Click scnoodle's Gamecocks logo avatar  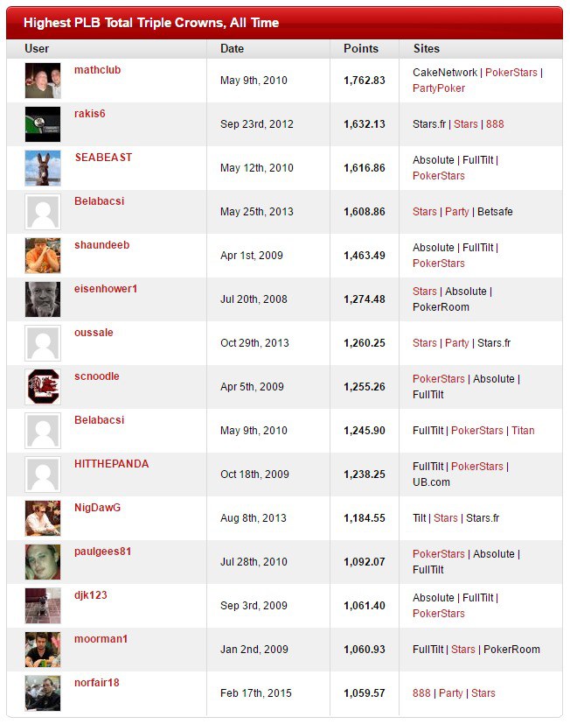43,387
